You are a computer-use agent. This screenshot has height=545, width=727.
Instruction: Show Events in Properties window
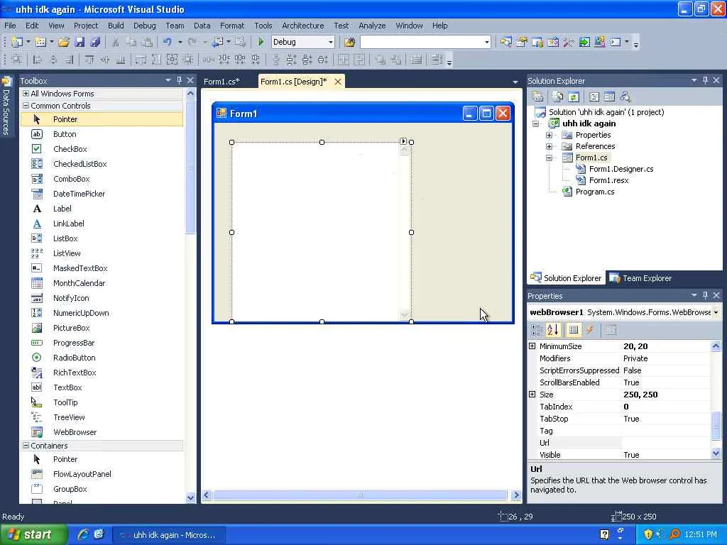(590, 330)
